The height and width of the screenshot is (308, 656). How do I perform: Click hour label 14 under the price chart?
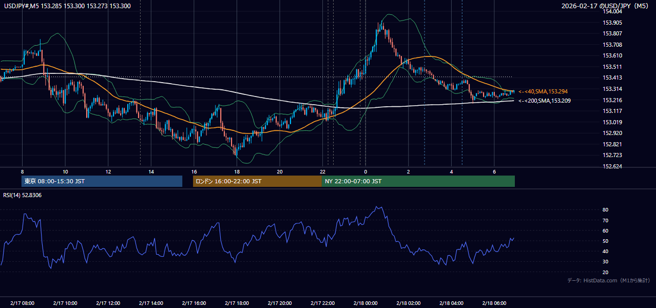[x=151, y=171]
